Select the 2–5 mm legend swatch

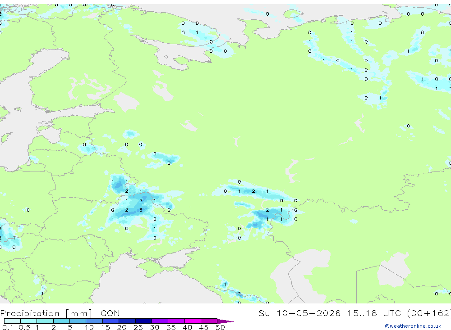tap(61, 321)
